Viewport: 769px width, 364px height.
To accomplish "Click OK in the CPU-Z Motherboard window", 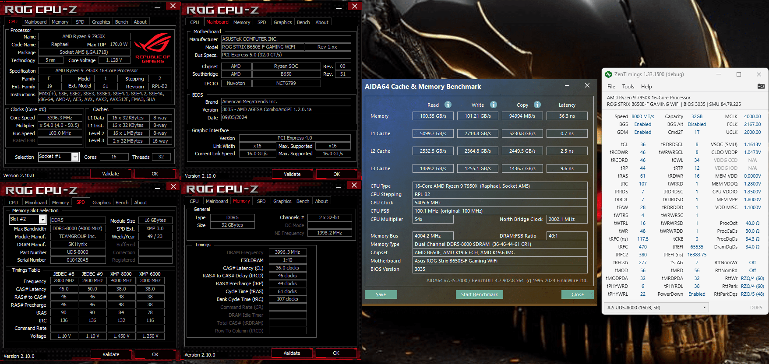I will pos(336,174).
